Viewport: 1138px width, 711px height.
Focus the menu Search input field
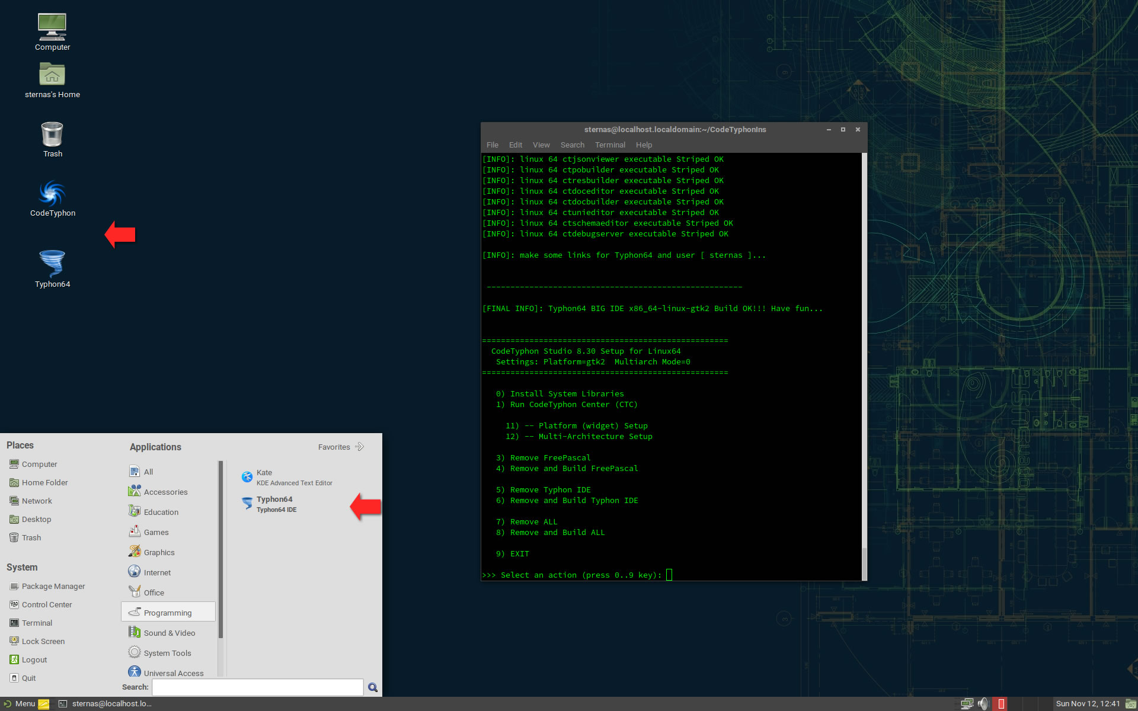pyautogui.click(x=257, y=687)
